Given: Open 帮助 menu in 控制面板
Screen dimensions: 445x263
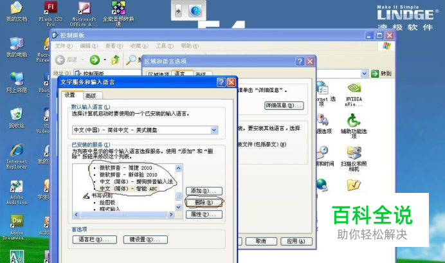Looking at the screenshot, I should click(x=190, y=46).
